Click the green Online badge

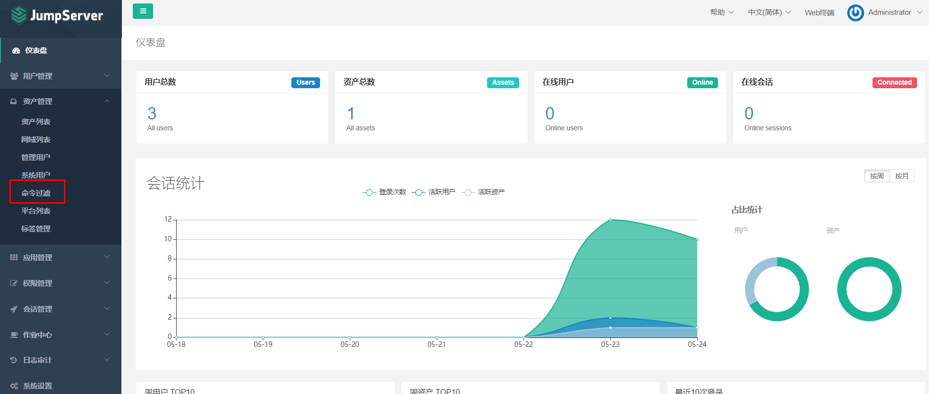click(x=703, y=83)
